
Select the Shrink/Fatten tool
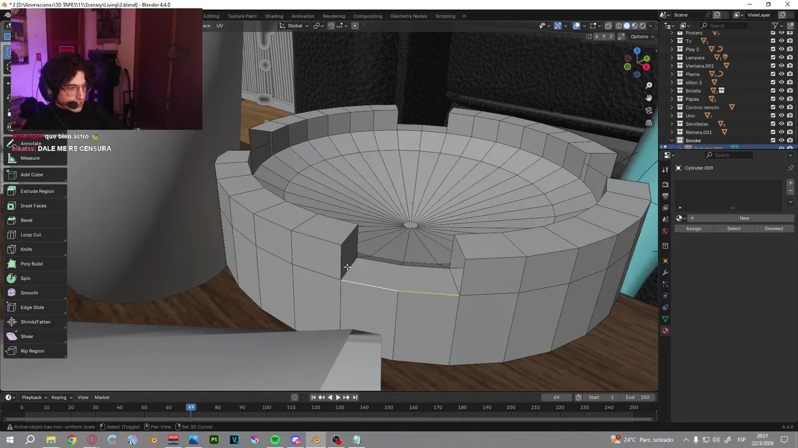coord(34,322)
